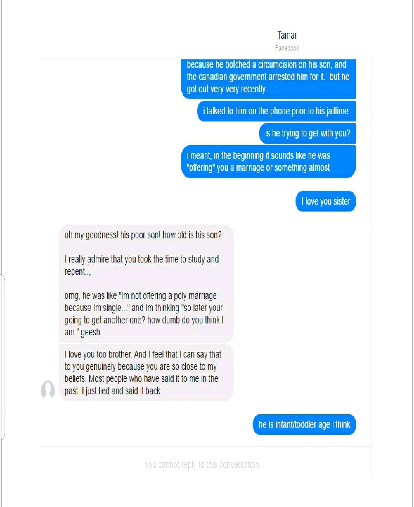Image resolution: width=414 pixels, height=507 pixels.
Task: Click the Facebook label under Tamar
Action: (287, 48)
